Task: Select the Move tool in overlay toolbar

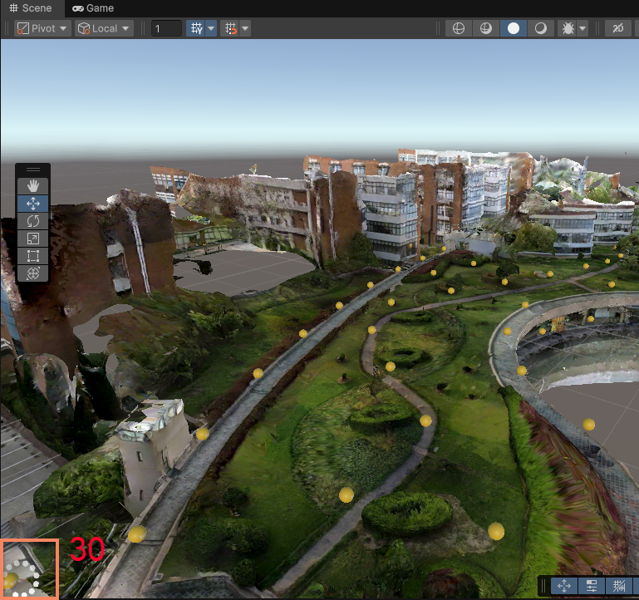Action: tap(33, 204)
